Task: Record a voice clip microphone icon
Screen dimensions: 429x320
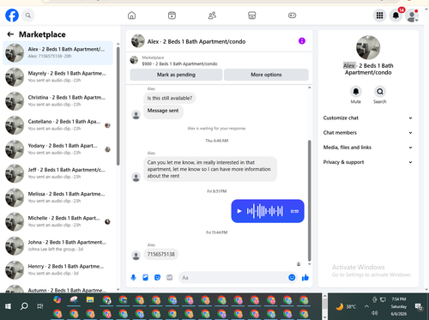Action: (x=133, y=277)
